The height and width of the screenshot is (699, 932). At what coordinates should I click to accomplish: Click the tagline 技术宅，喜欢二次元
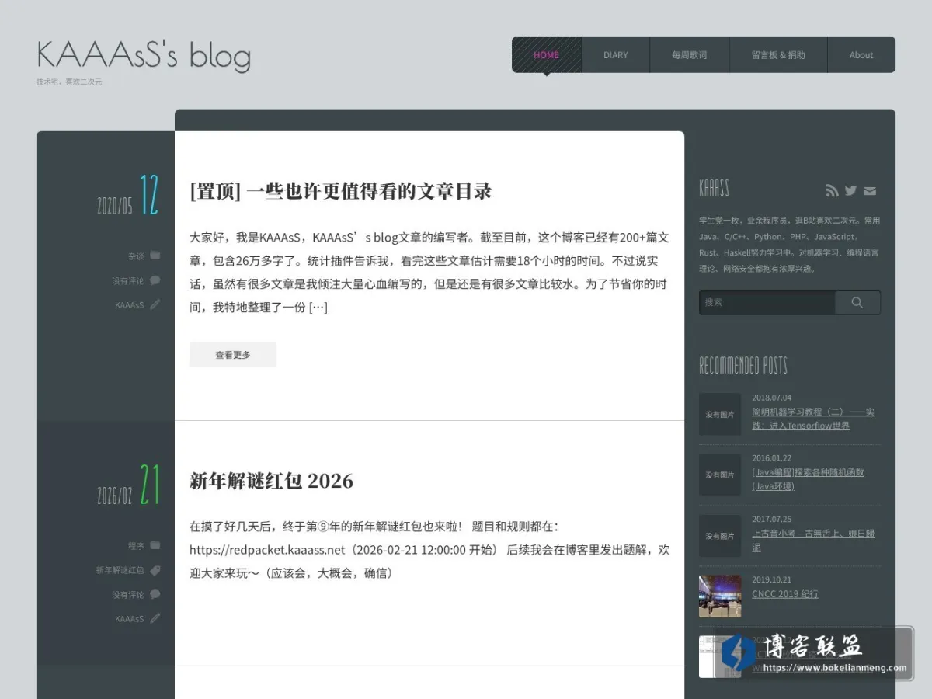click(x=69, y=82)
